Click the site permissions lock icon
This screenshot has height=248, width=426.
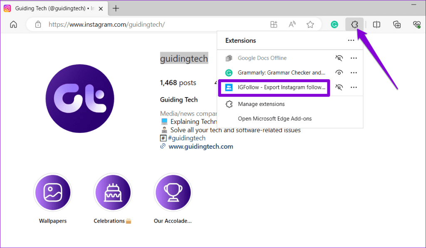tap(38, 24)
